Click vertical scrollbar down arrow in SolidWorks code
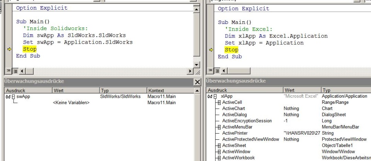This screenshot has height=161, width=371. 197,65
